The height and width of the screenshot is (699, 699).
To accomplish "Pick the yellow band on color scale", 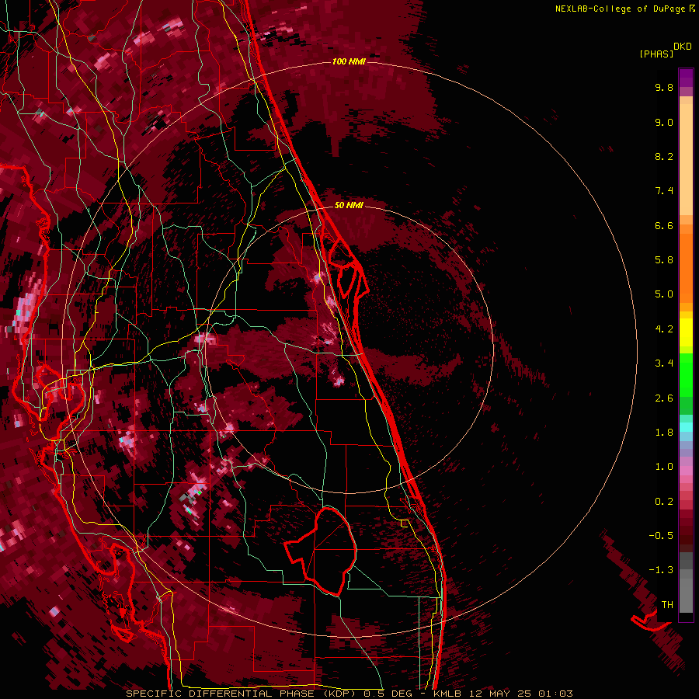I will (x=686, y=332).
